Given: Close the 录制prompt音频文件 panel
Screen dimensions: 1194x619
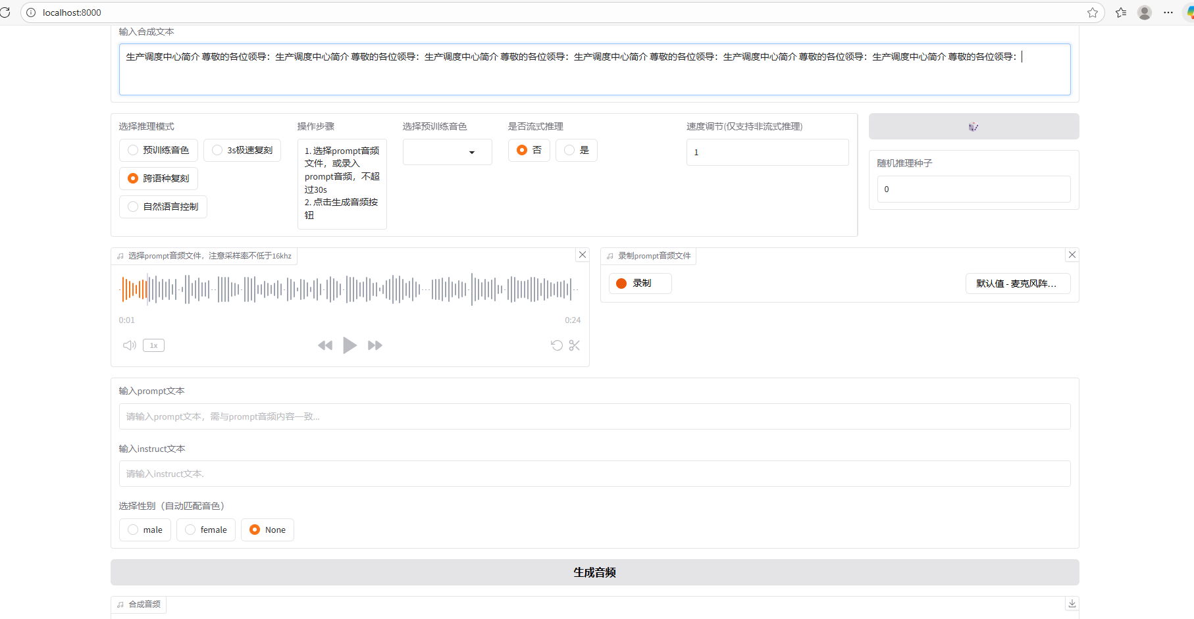Looking at the screenshot, I should point(1072,255).
